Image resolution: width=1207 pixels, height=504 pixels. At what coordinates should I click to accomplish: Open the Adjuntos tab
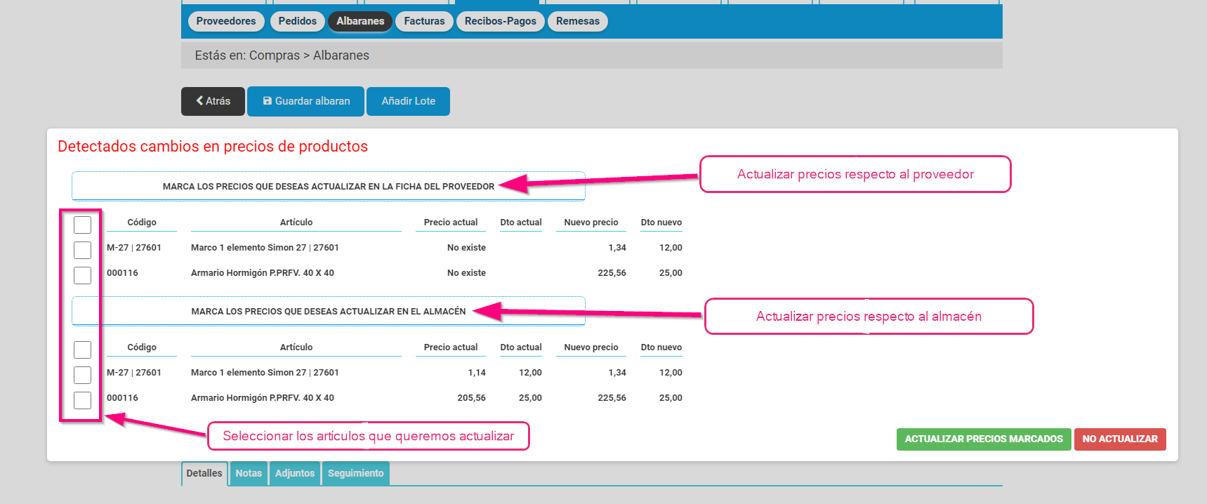[295, 473]
